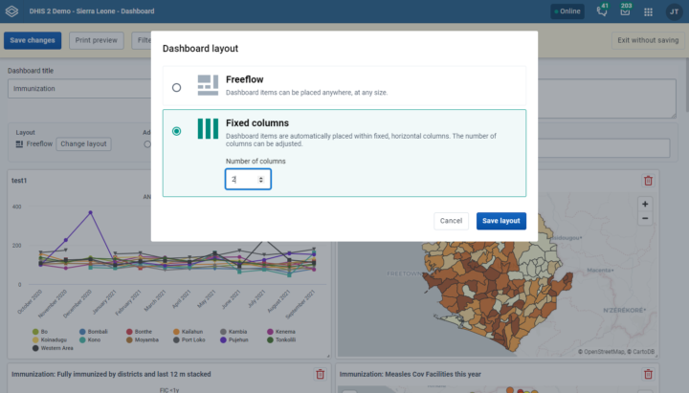Select the Fixed columns radio button
This screenshot has height=393, width=689.
(177, 131)
